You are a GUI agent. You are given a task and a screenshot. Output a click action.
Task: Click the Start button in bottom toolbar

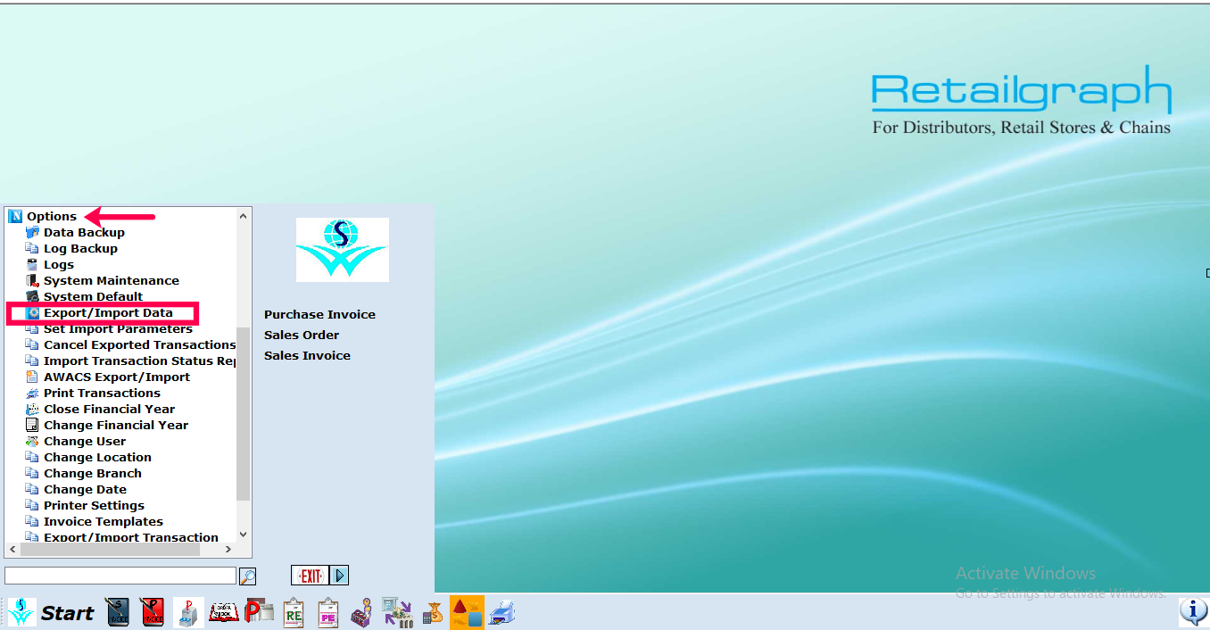pos(67,613)
